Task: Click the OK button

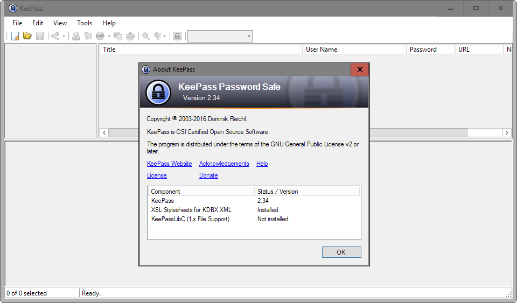Action: 341,252
